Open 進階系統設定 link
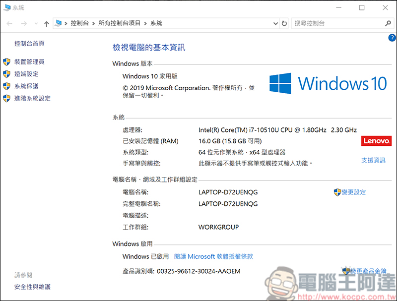The height and width of the screenshot is (301, 397). pos(32,98)
